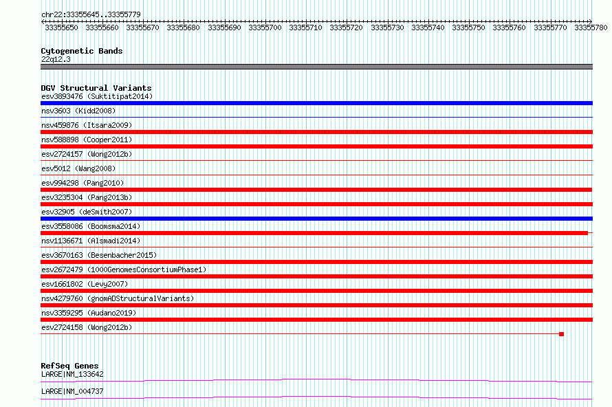This screenshot has width=612, height=407.
Task: Select esv3670163 (Besenbacher2015) variant label
Action: 99,255
